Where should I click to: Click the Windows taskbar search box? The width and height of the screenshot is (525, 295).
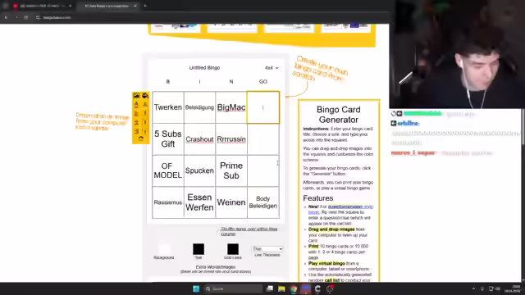tap(233, 288)
